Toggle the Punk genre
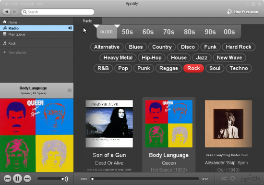264x185 pixels. (x=144, y=68)
